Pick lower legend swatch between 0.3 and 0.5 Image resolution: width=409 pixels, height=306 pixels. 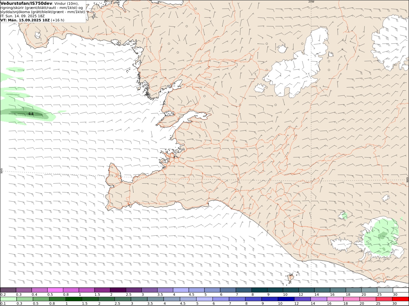(x=25, y=299)
